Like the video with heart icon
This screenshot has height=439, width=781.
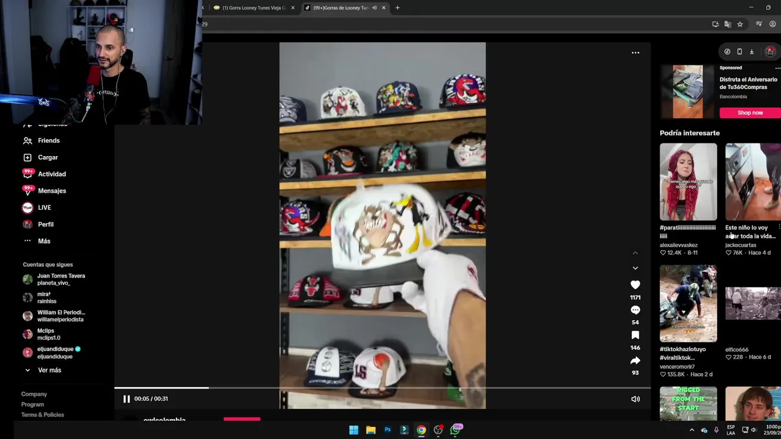click(x=635, y=285)
